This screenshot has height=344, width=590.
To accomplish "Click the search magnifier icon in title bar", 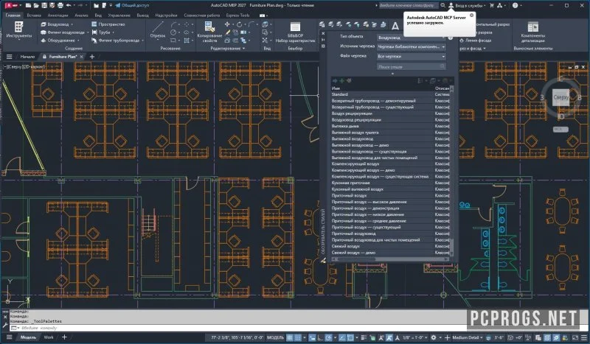I will point(443,5).
